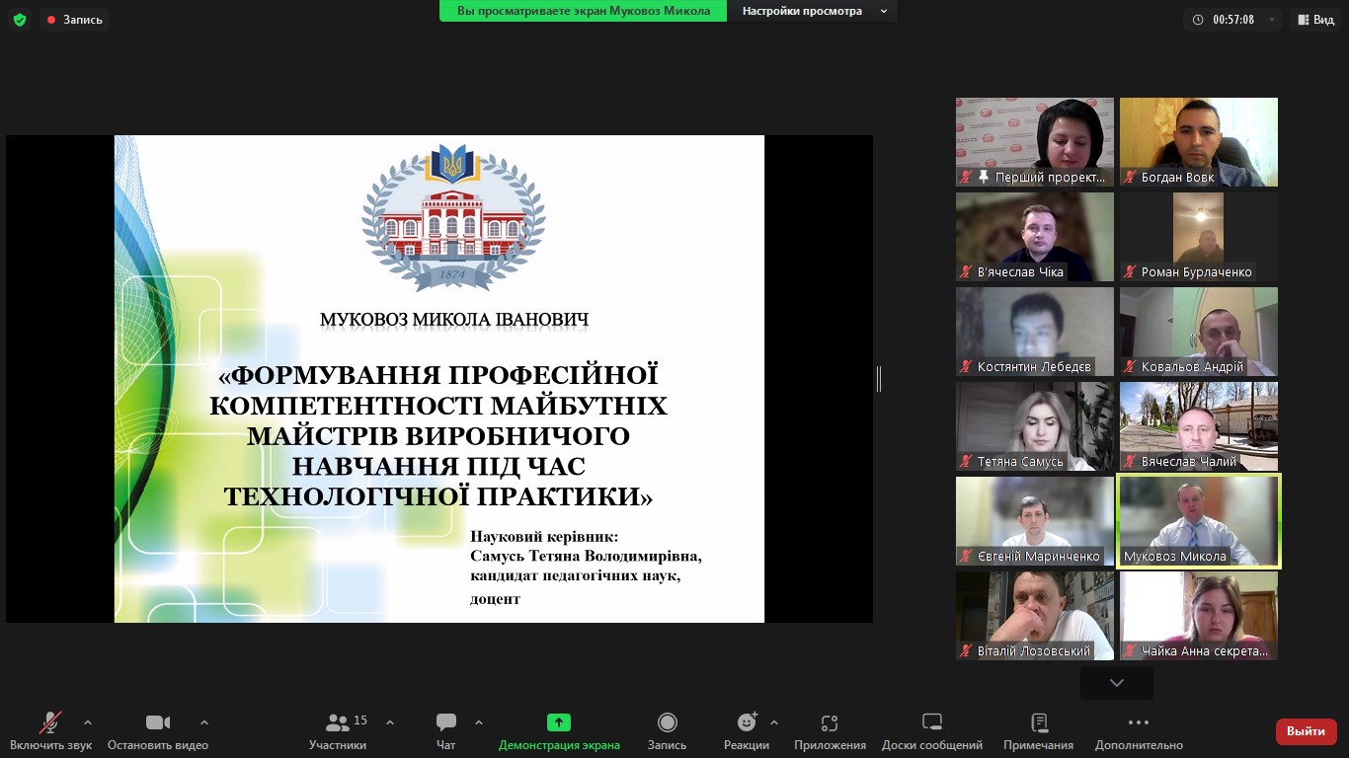1349x758 pixels.
Task: Unmute microphone with Включить звук
Action: click(x=50, y=730)
